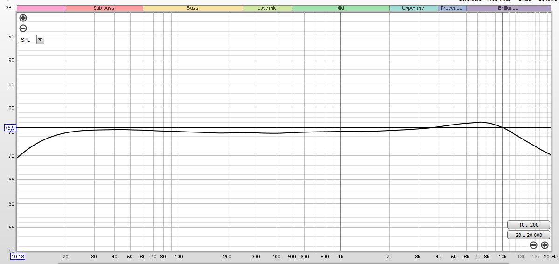Screen dimensions: 559x264
Task: Select the Sub bass frequency band label
Action: (x=104, y=8)
